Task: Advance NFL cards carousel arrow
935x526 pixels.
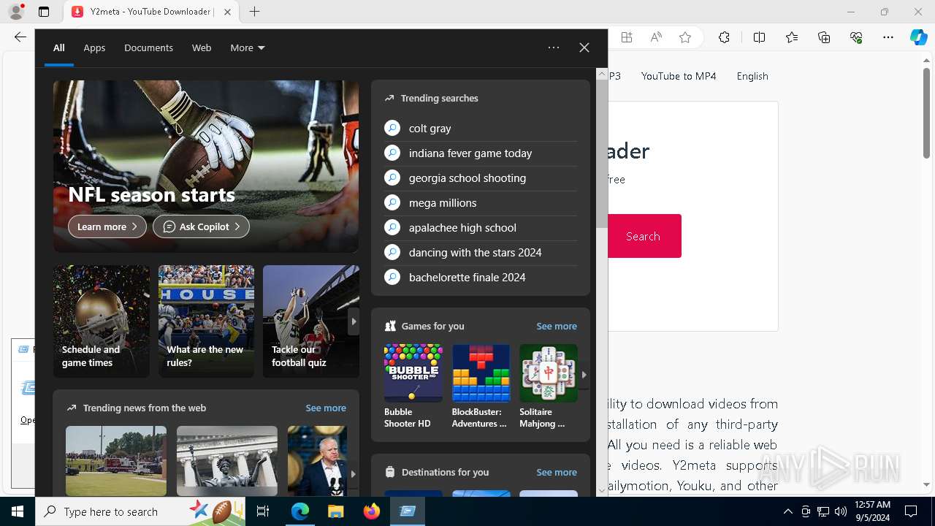Action: tap(354, 321)
